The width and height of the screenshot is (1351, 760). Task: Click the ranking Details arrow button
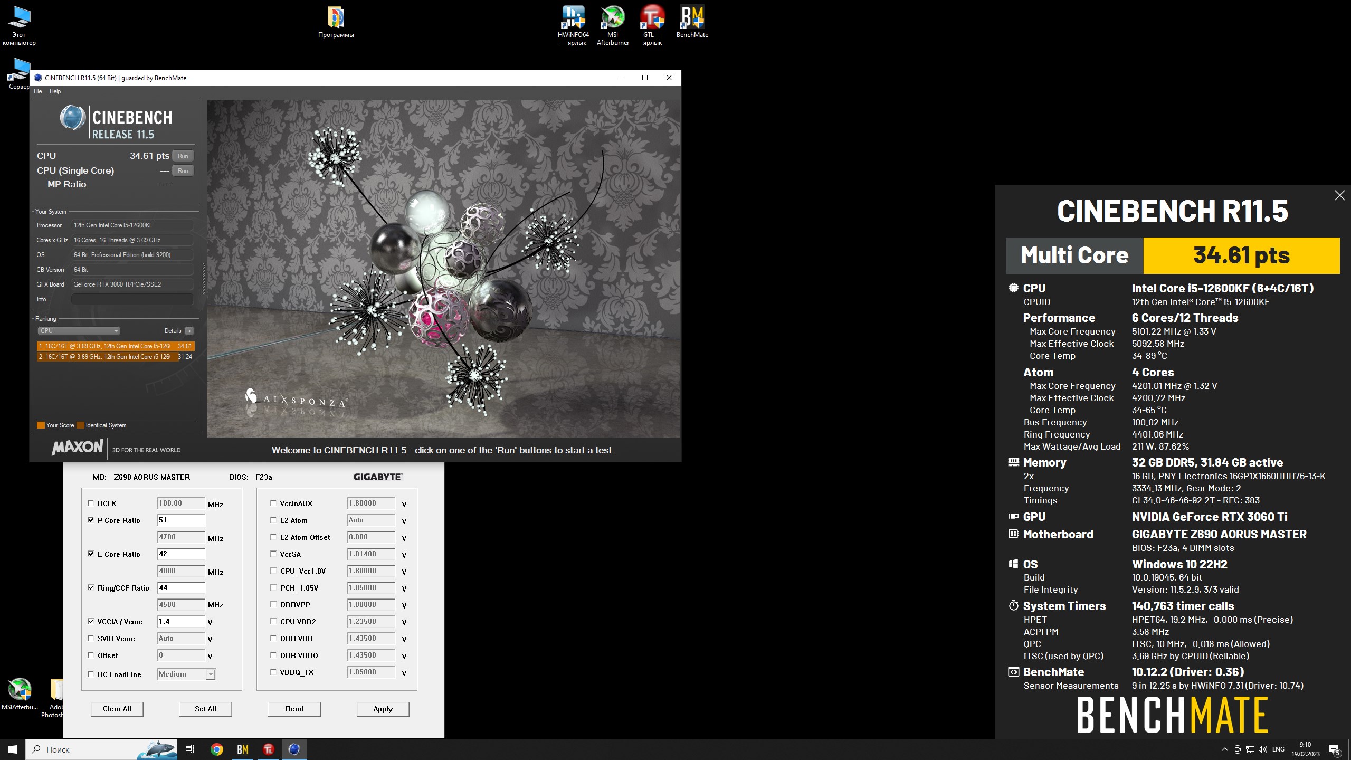(189, 331)
